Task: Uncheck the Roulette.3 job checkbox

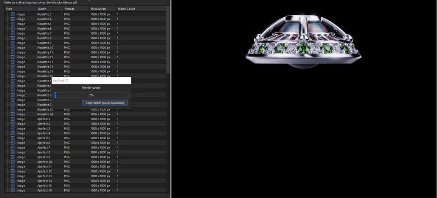Action: 13,14
